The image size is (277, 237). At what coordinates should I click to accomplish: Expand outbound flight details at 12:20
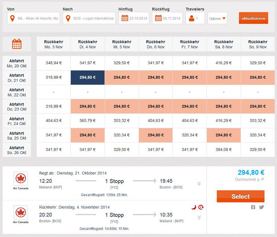coord(199,183)
